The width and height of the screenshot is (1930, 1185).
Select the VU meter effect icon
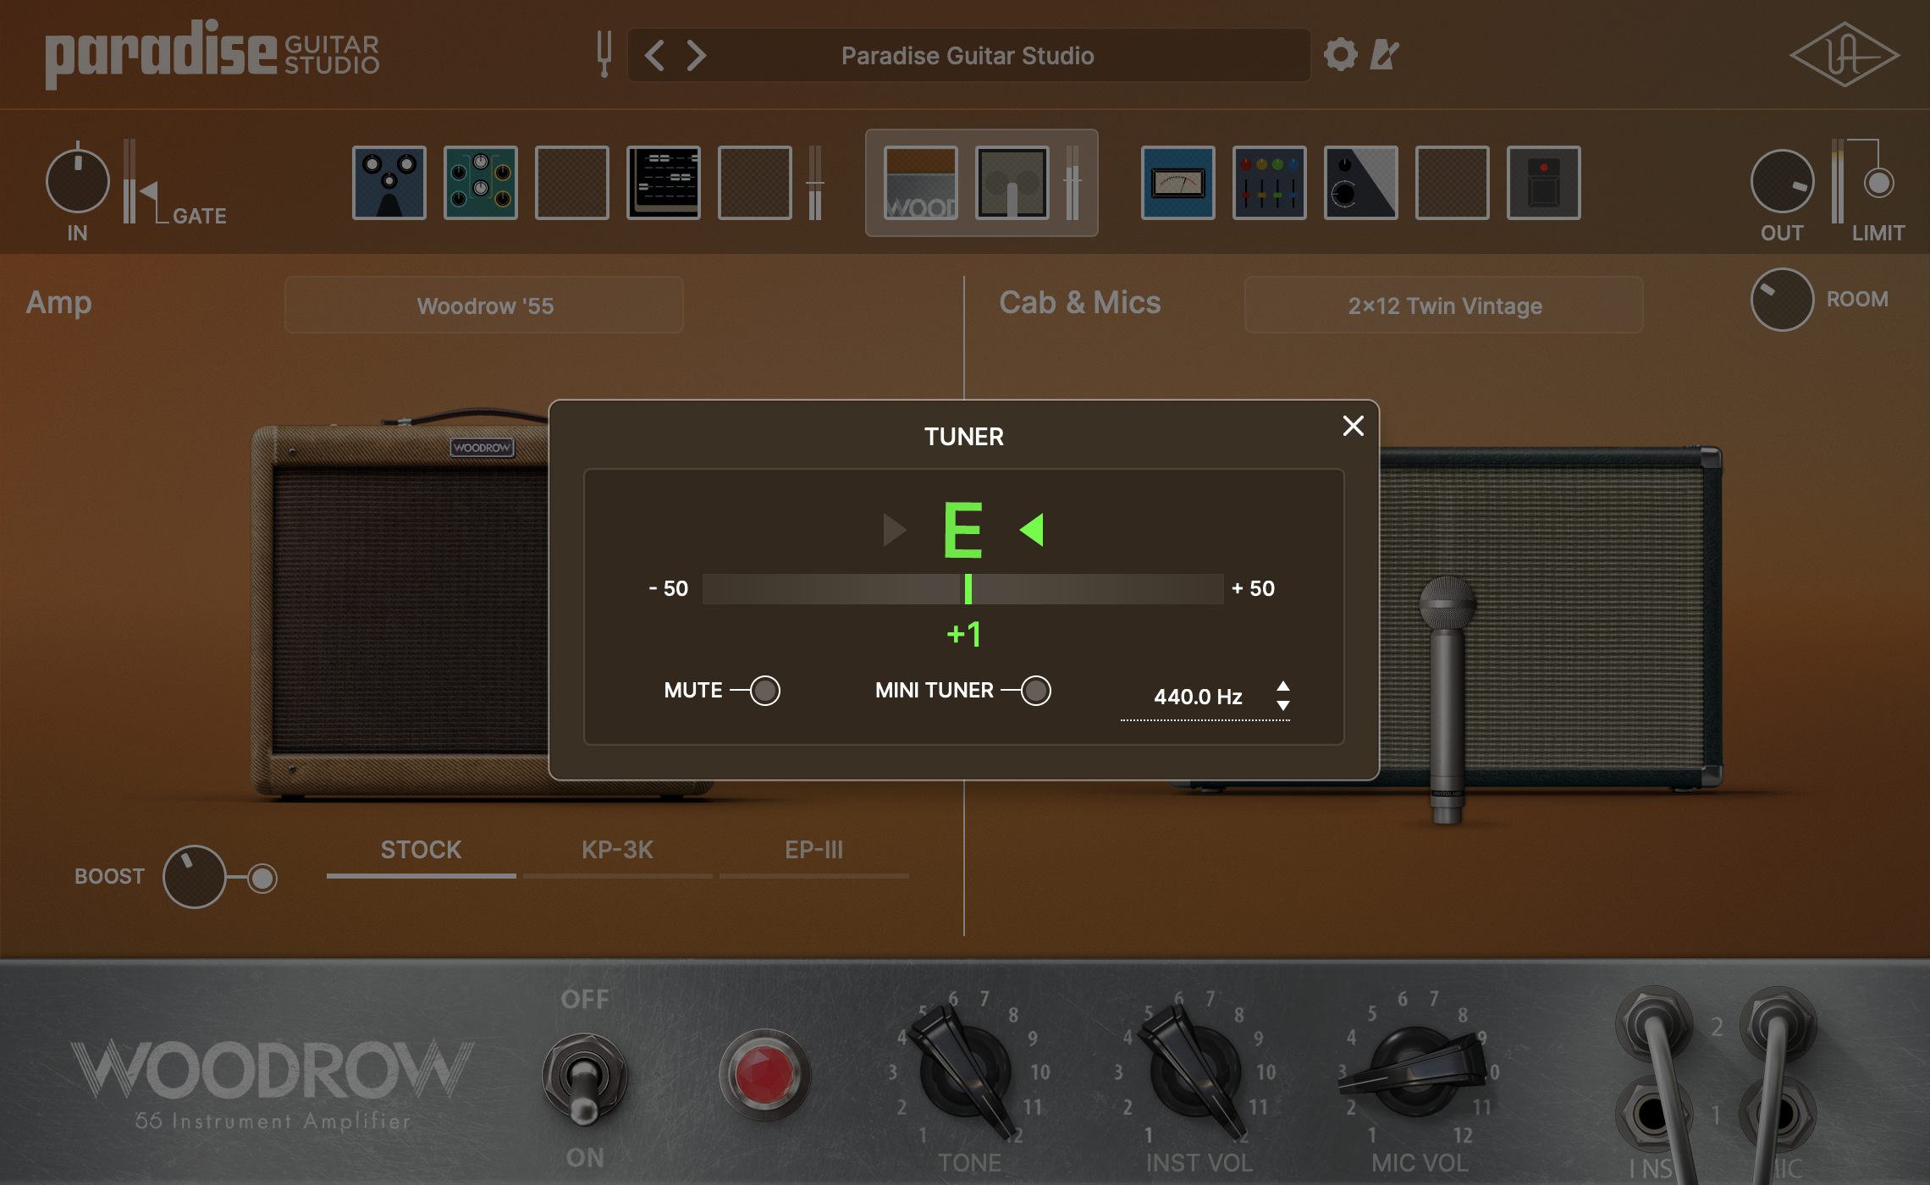pyautogui.click(x=1177, y=183)
